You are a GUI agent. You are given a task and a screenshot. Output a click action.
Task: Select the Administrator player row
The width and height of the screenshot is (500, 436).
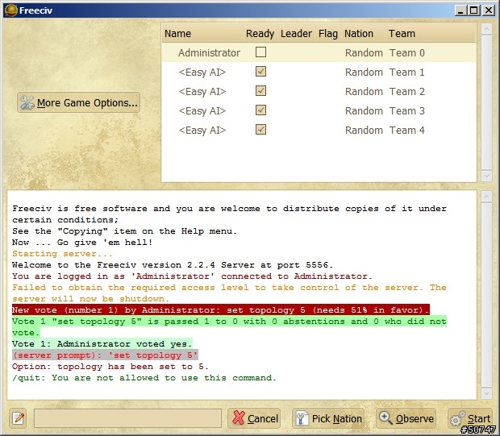point(319,52)
